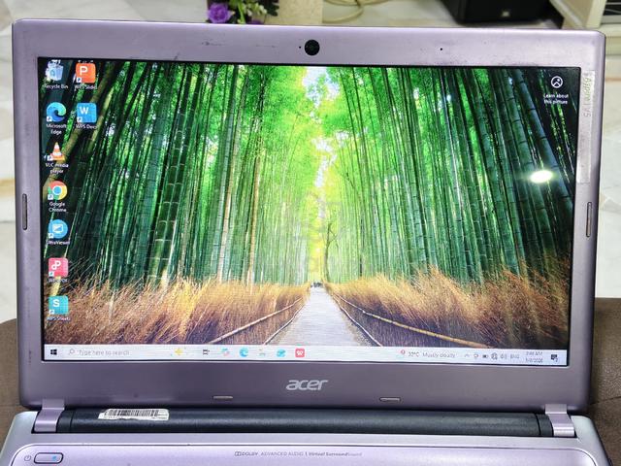Open Task View from the taskbar

click(206, 352)
